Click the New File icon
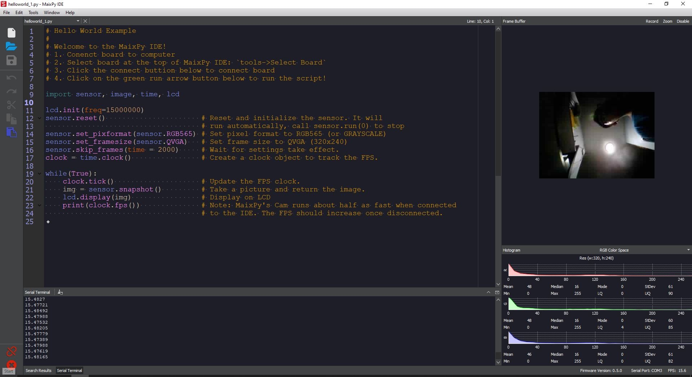Screen dimensions: 692x377 tap(12, 33)
